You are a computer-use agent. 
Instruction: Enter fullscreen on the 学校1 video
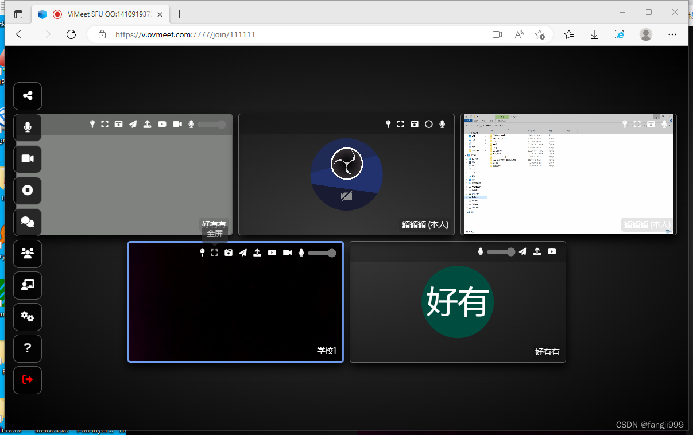(214, 253)
